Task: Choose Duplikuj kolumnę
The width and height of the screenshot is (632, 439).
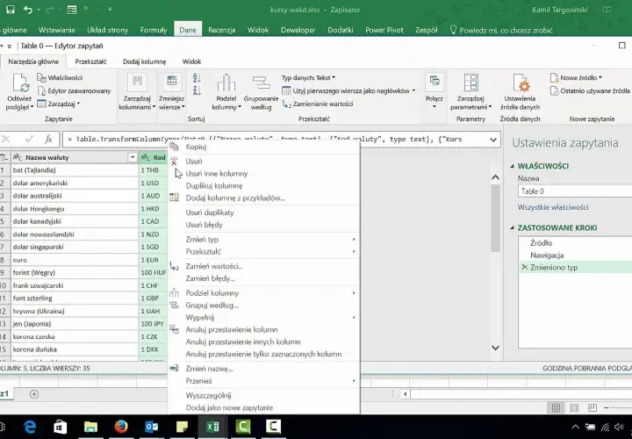Action: [x=262, y=186]
